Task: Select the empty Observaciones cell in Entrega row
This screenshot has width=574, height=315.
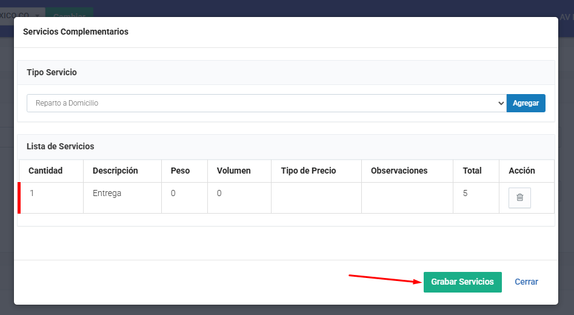Action: point(407,198)
